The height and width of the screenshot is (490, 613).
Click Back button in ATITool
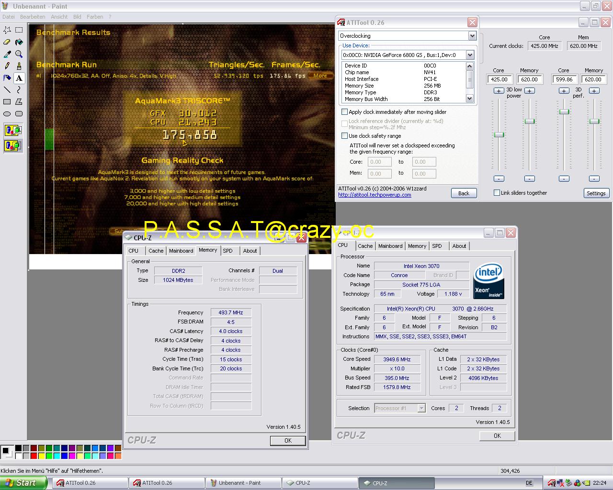pyautogui.click(x=464, y=193)
